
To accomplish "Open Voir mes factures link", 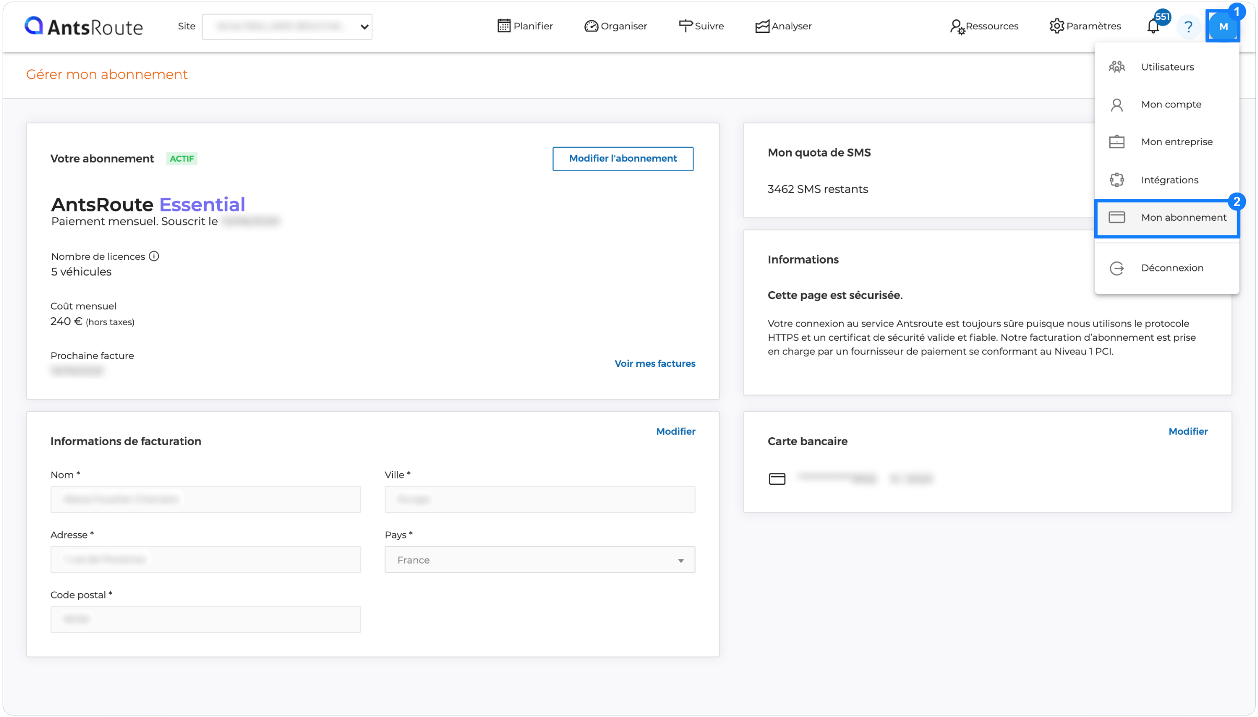I will 654,364.
